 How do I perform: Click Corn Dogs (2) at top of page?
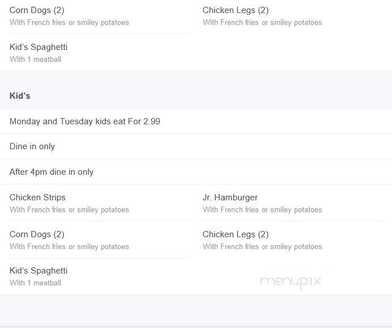pos(37,10)
